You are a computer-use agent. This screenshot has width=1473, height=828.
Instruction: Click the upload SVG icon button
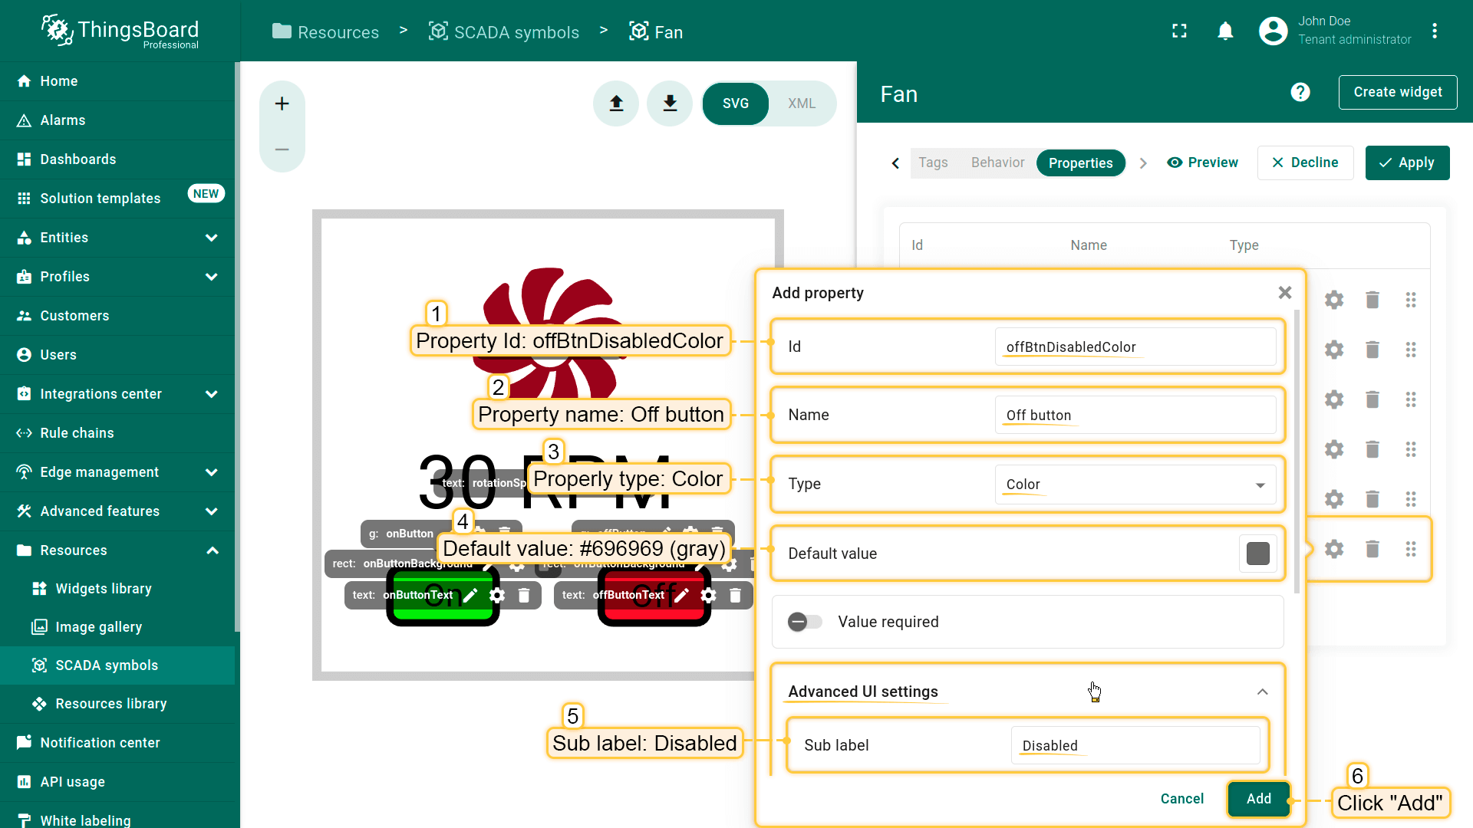616,103
